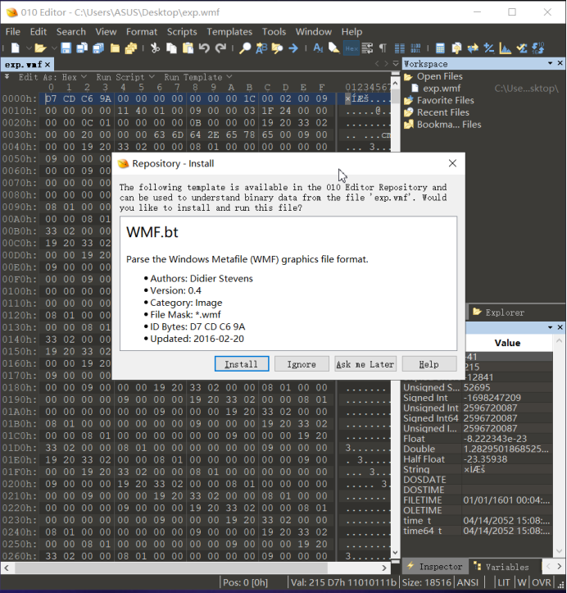Screen dimensions: 567x593
Task: Click Help button in Repository dialog
Action: [x=429, y=364]
